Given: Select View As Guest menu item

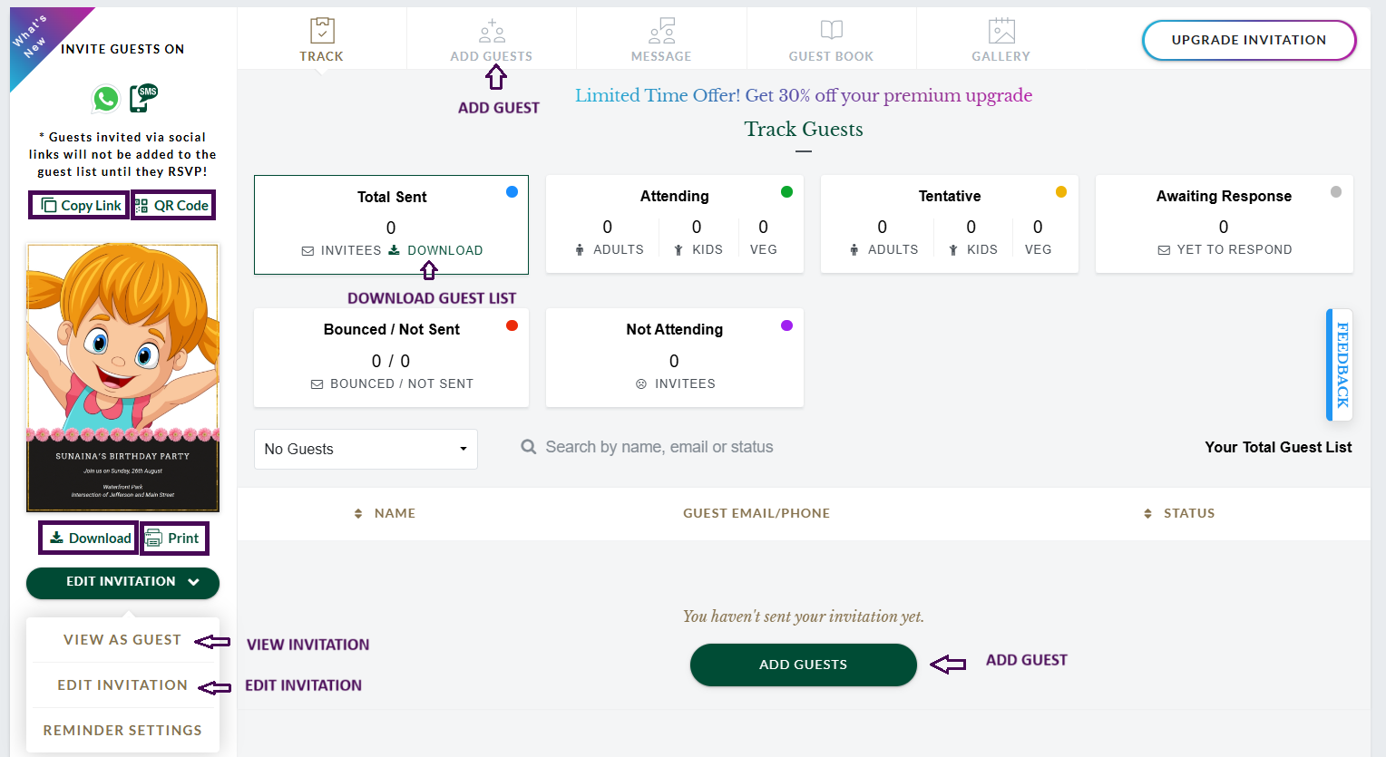Looking at the screenshot, I should (122, 640).
